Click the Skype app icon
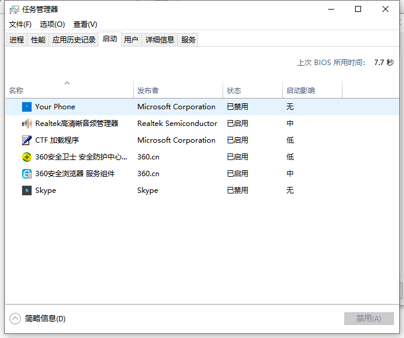404x338 pixels. (27, 190)
